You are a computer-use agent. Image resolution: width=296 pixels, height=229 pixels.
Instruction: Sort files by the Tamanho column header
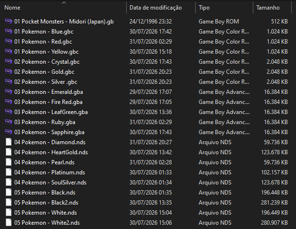tap(268, 8)
